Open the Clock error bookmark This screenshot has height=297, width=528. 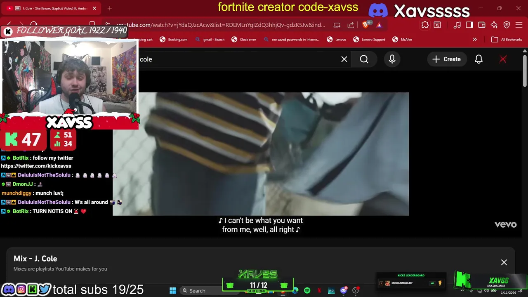pos(244,40)
